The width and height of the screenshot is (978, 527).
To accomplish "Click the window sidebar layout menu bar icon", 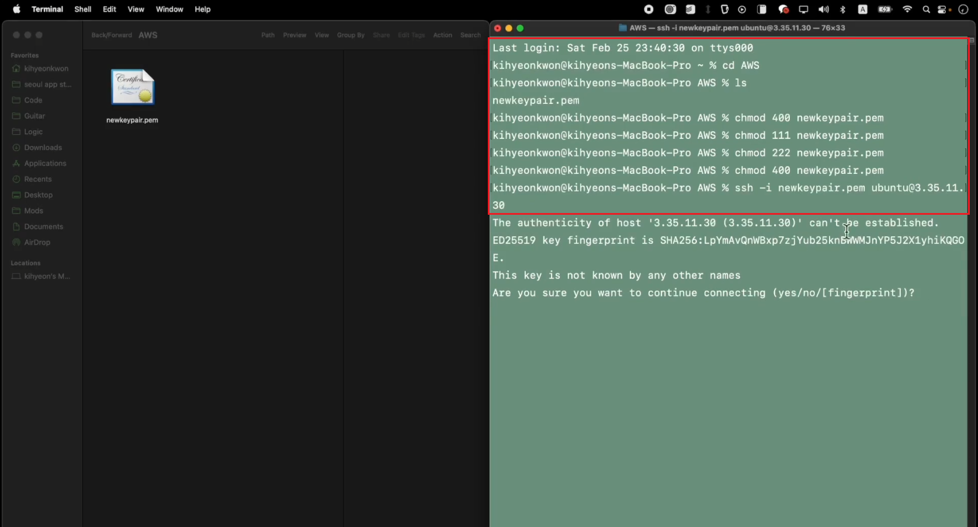I will (x=762, y=9).
